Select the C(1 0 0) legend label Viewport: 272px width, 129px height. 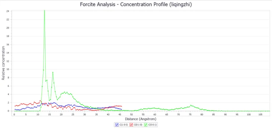[x=124, y=124]
